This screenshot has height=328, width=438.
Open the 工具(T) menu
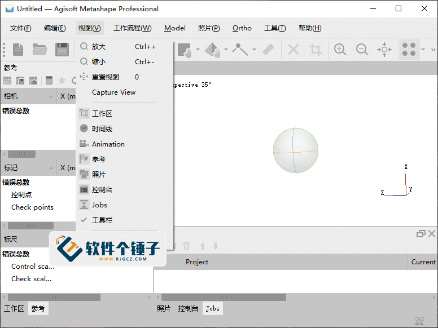(x=275, y=28)
